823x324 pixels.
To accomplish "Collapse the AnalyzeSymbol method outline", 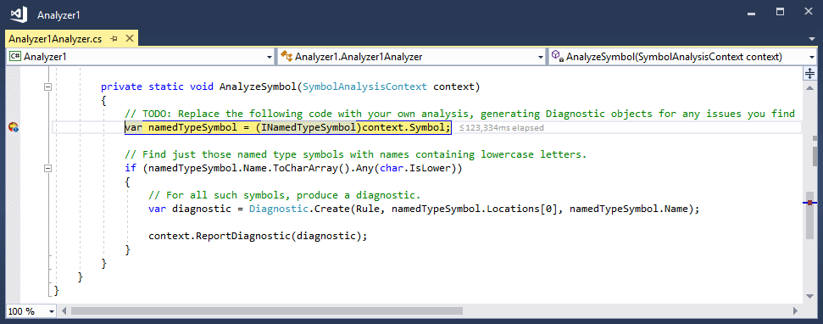I will pos(47,87).
